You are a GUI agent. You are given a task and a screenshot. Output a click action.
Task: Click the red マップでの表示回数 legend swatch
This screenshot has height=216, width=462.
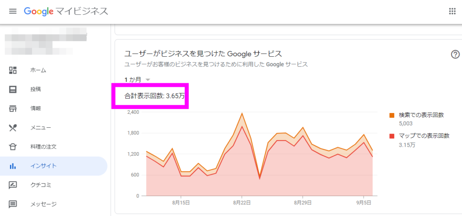click(392, 136)
